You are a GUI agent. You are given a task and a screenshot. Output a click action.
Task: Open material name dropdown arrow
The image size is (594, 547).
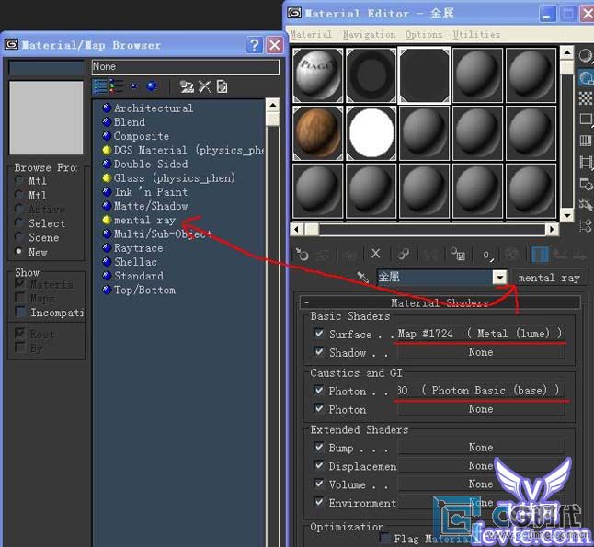[x=500, y=278]
